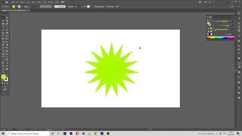
Task: Click the search magnifier icon in the top bar
Action: click(213, 2)
